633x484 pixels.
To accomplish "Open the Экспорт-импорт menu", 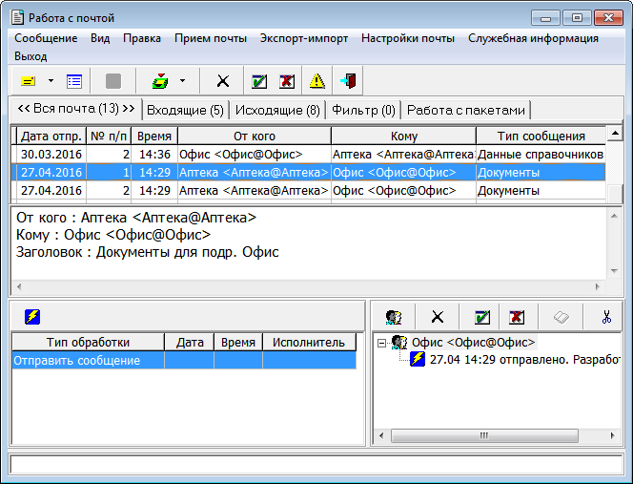I will pos(303,38).
